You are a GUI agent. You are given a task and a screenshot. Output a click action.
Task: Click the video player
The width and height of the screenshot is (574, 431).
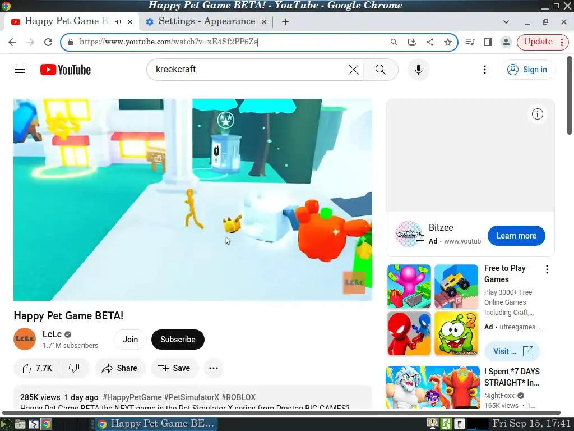[x=193, y=199]
